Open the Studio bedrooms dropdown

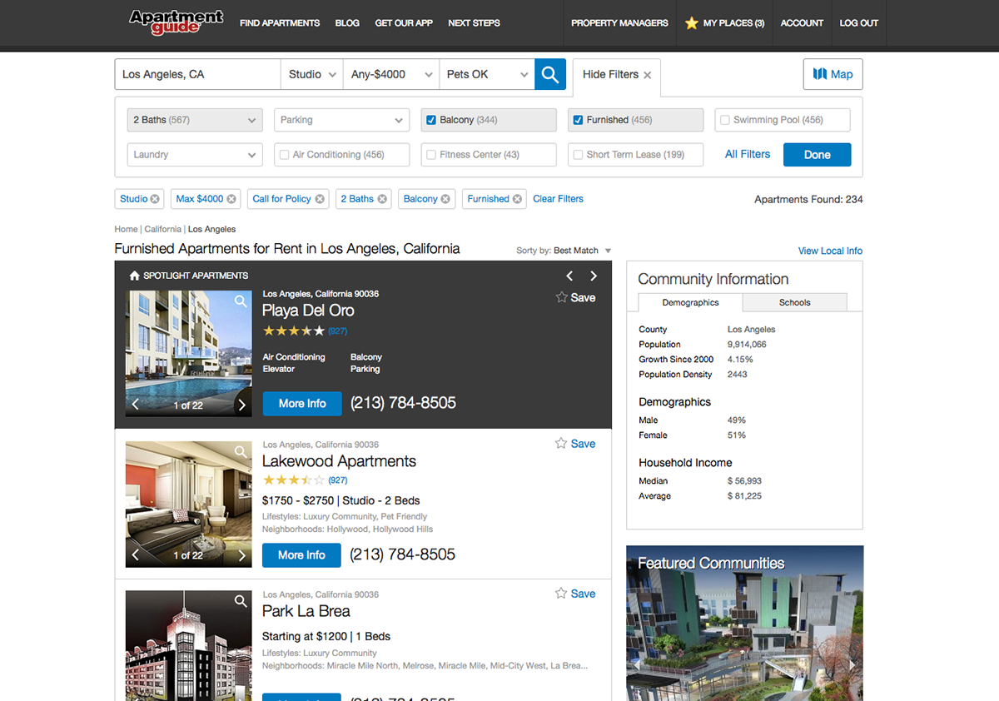tap(312, 74)
